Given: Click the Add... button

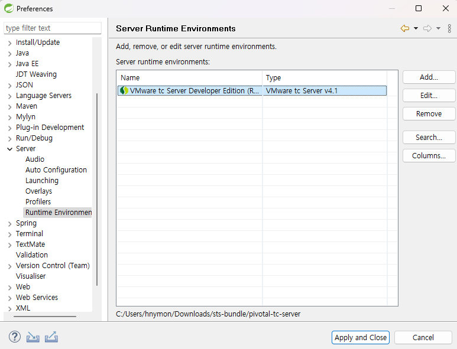Looking at the screenshot, I should tap(429, 77).
